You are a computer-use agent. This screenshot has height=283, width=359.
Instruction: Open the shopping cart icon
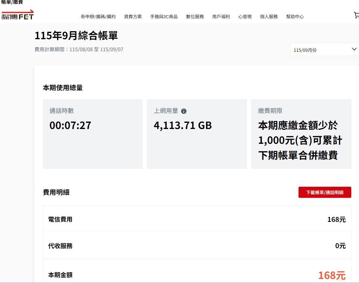(x=356, y=15)
